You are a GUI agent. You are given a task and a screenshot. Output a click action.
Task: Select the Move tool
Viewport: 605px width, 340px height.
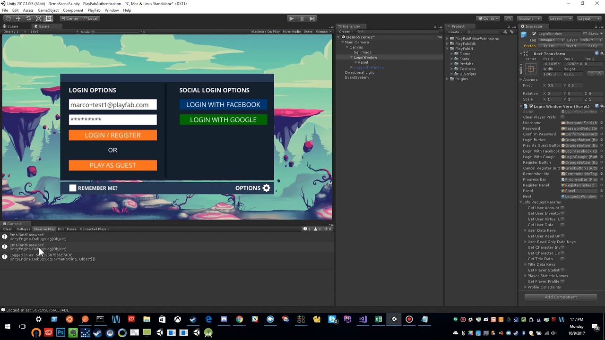point(18,18)
